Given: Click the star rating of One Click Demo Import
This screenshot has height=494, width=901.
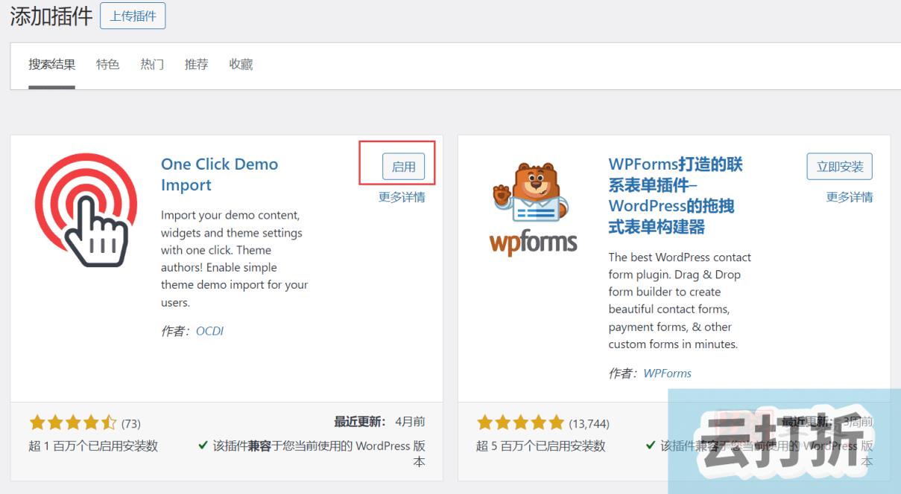Looking at the screenshot, I should (73, 423).
